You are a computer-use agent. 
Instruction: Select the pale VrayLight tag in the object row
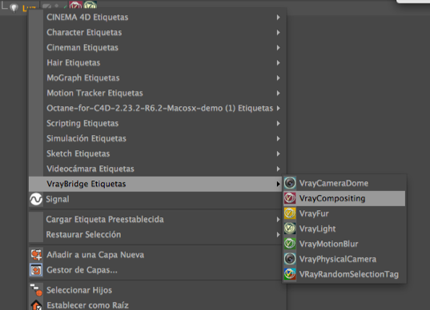pos(90,5)
